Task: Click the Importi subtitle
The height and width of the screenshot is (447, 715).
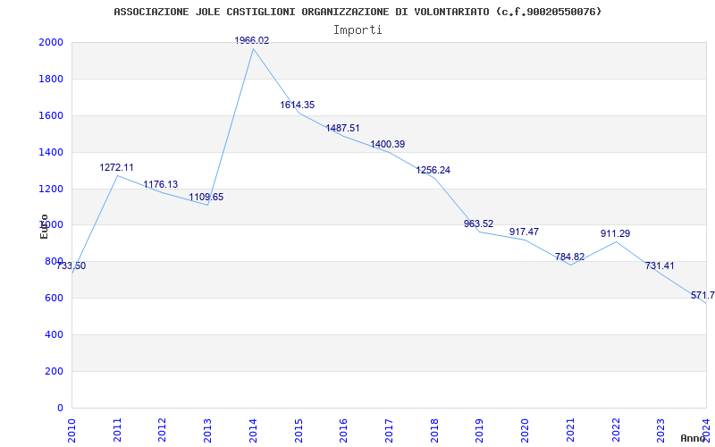Action: [x=357, y=30]
